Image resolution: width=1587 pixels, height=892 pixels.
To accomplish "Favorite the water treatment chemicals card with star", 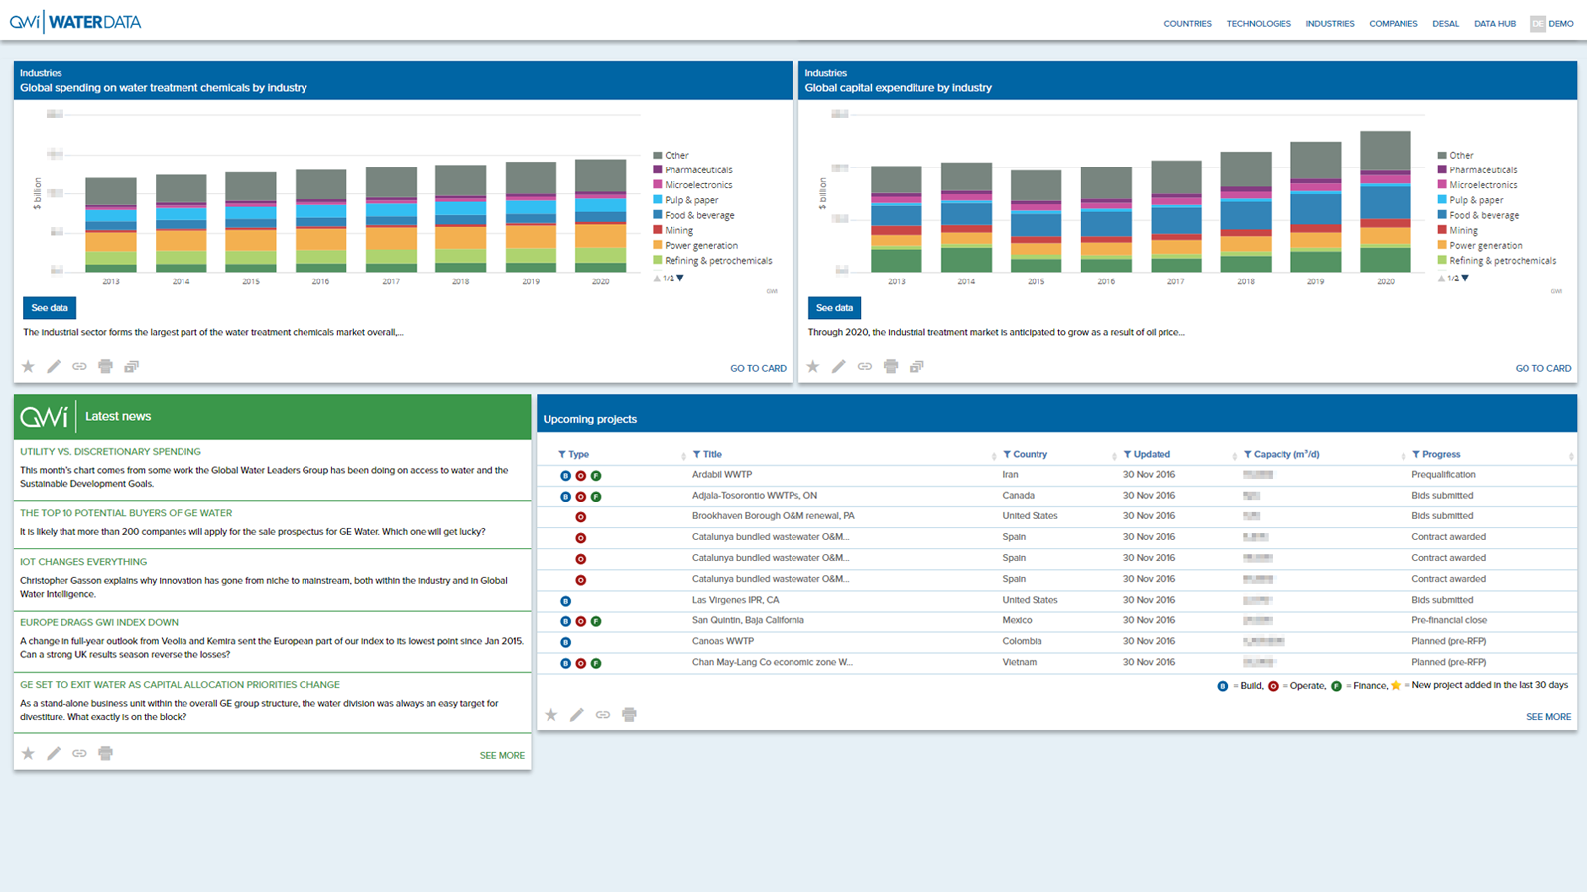I will tap(28, 367).
